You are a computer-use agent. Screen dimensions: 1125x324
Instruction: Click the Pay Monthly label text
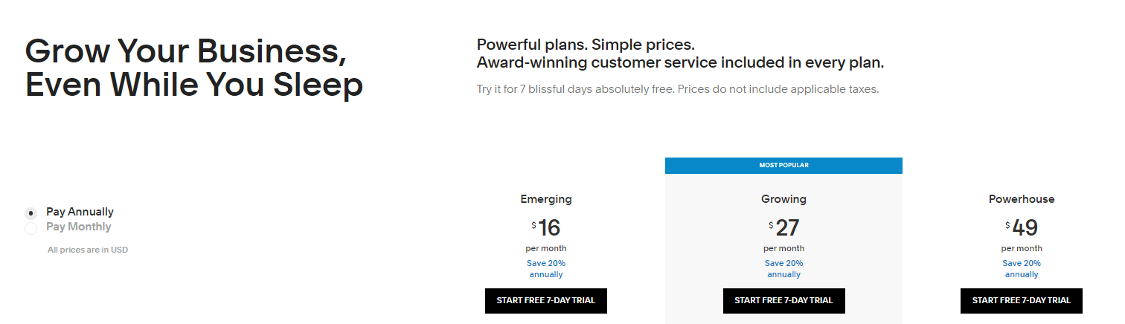point(78,227)
